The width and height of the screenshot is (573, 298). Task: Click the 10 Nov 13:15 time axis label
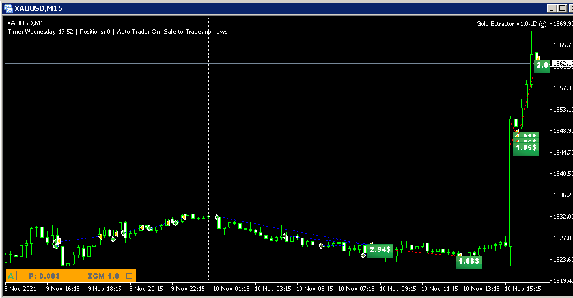(481, 288)
